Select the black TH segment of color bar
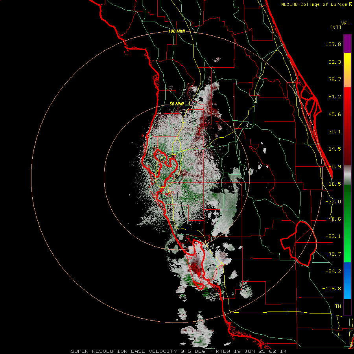This screenshot has height=354, width=354. pyautogui.click(x=347, y=307)
